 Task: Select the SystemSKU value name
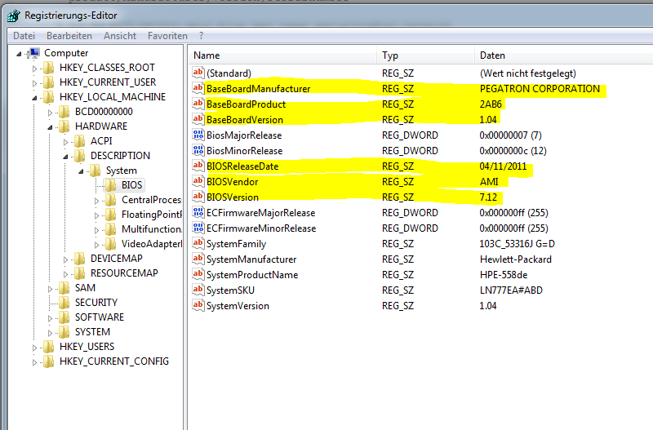click(x=230, y=290)
